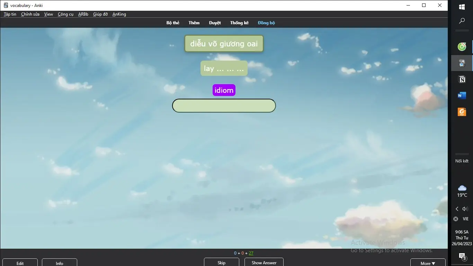Click the speaker volume icon
The height and width of the screenshot is (266, 473).
click(465, 209)
